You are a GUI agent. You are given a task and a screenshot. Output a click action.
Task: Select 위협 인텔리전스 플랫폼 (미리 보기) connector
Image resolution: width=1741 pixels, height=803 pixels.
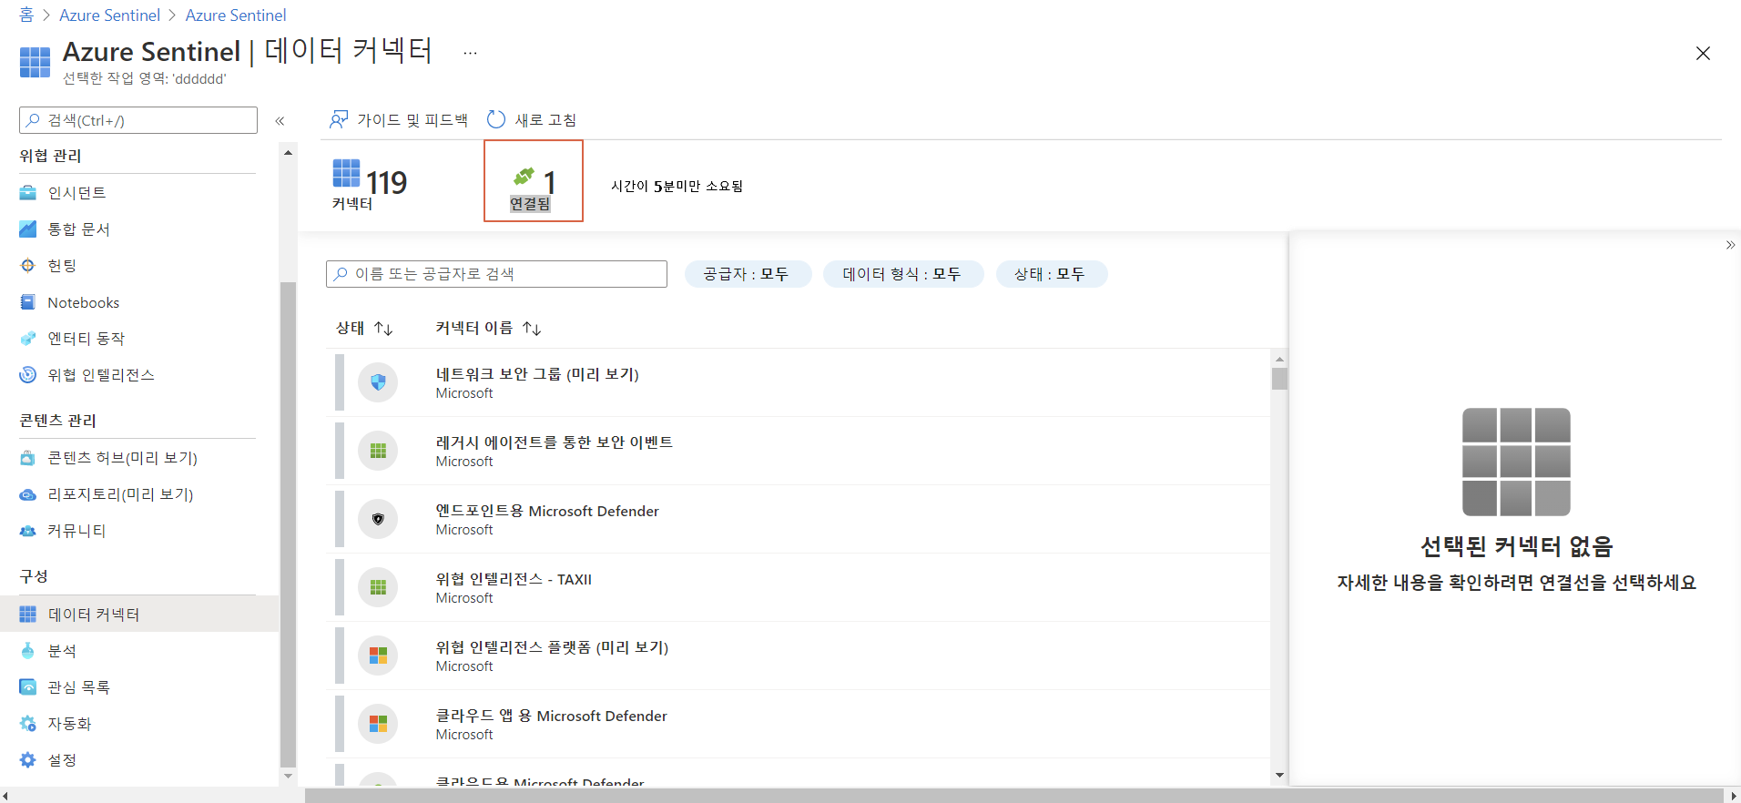798,656
